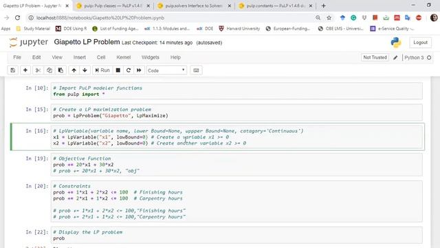
Task: Open the List of Funding Age... bookmark
Action: click(115, 29)
